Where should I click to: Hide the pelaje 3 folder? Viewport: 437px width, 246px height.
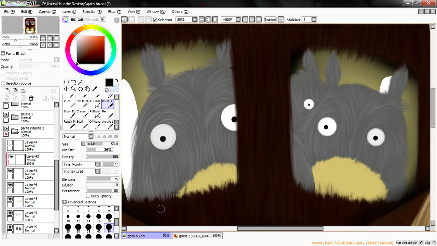(x=6, y=114)
